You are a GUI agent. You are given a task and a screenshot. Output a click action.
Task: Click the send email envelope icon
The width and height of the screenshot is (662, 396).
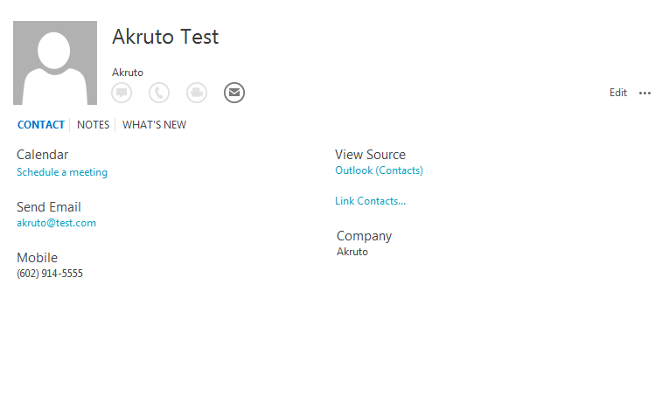[x=234, y=93]
